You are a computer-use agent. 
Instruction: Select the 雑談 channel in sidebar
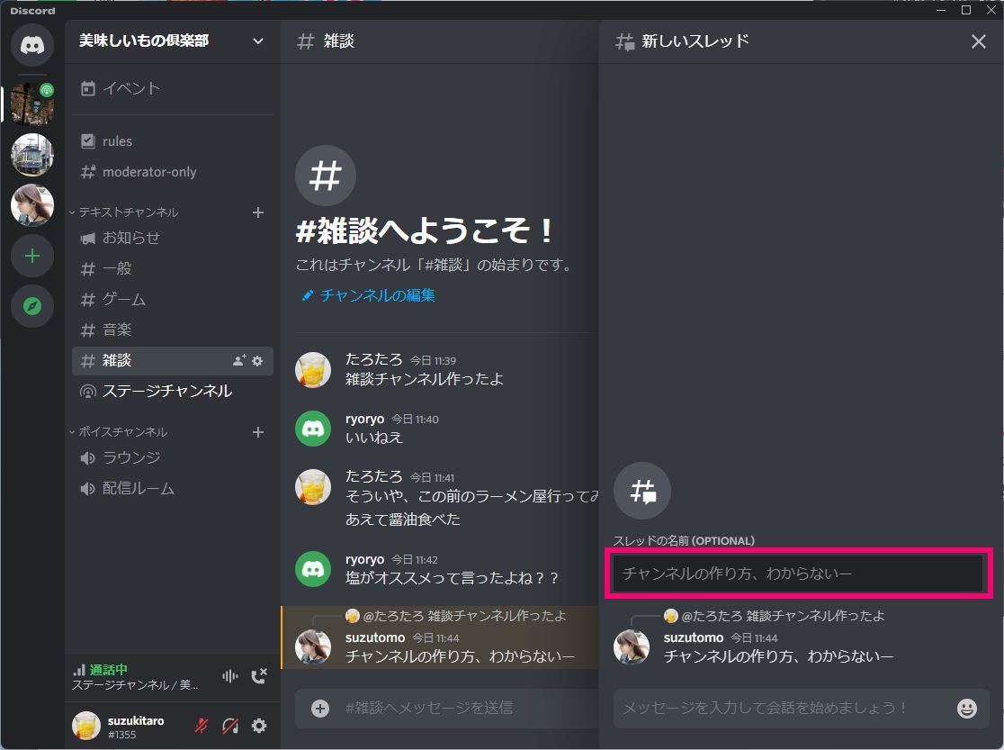[x=172, y=361]
